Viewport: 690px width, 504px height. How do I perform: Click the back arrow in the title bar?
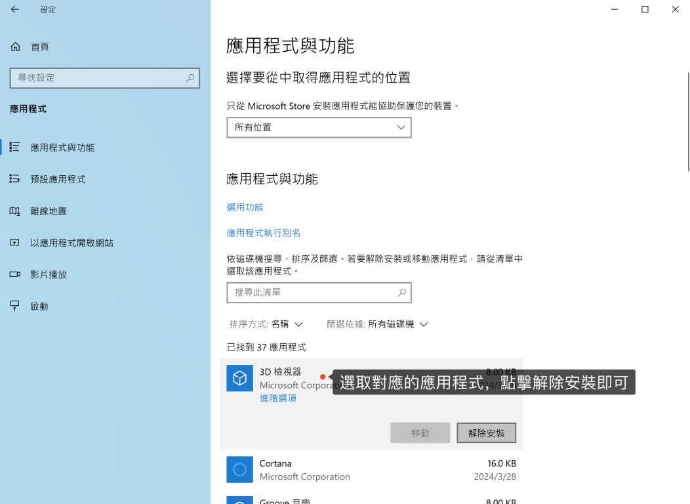pyautogui.click(x=15, y=10)
